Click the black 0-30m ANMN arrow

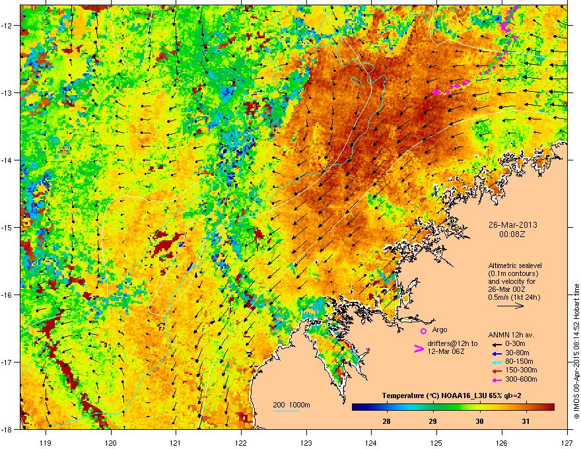click(496, 344)
